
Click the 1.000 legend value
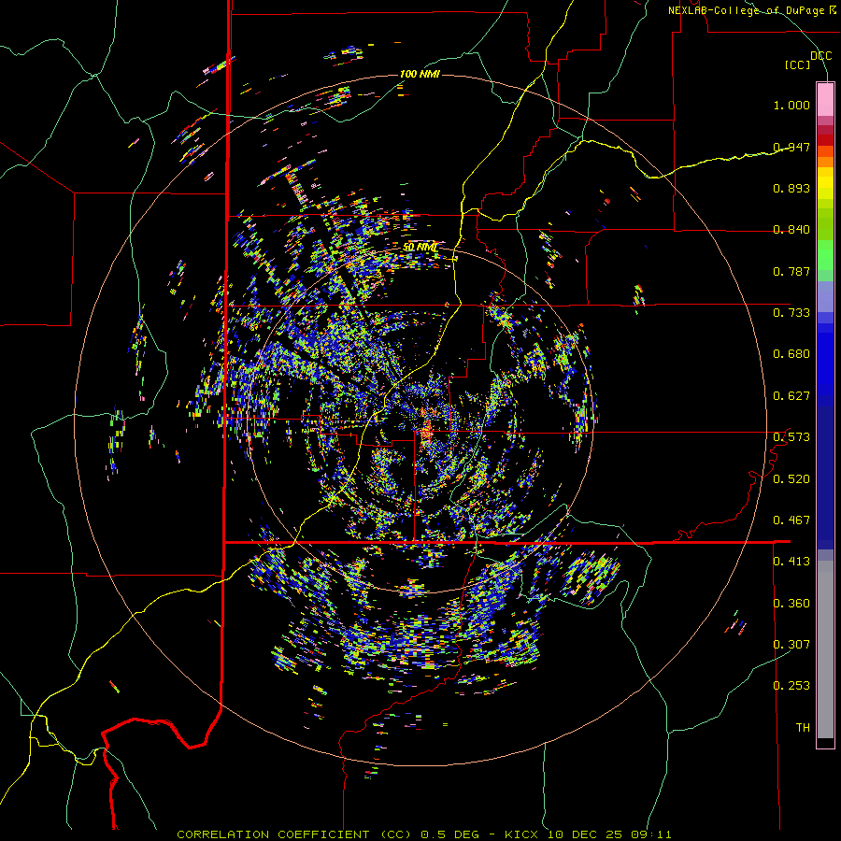[791, 105]
